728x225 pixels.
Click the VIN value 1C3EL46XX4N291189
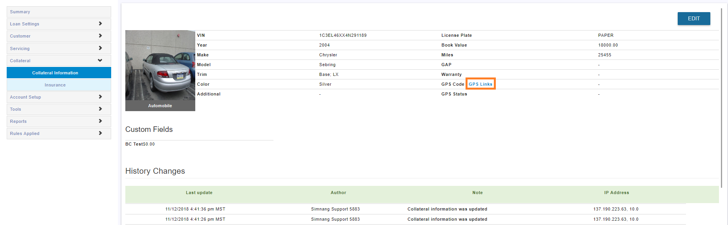coord(343,35)
